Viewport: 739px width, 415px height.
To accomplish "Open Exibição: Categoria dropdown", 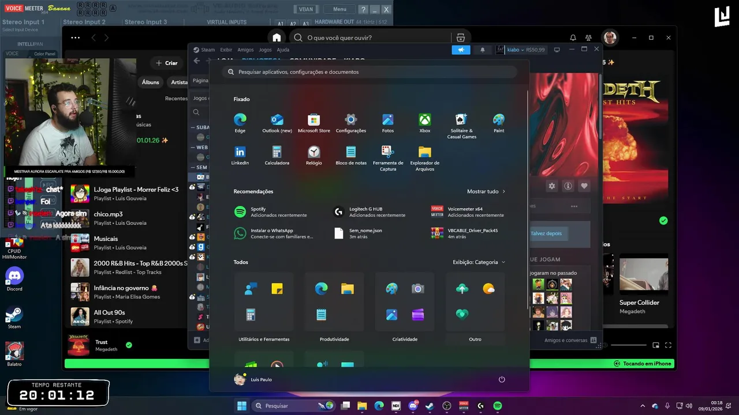I will (x=479, y=262).
